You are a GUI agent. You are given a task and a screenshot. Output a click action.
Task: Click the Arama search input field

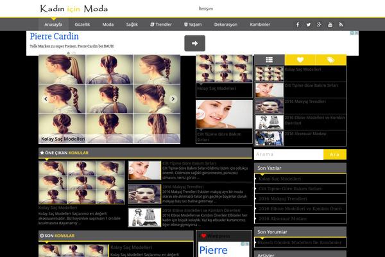point(289,154)
